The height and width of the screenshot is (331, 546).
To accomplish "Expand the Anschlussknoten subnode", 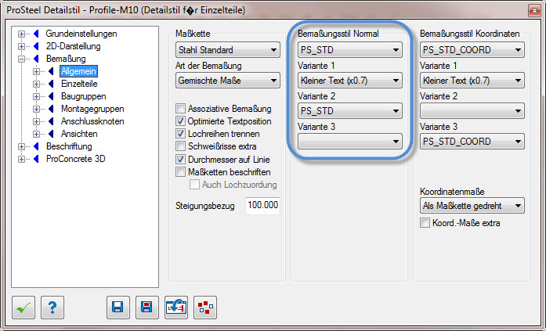I will tap(36, 122).
